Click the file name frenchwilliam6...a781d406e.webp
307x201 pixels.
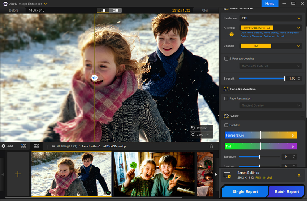[x=104, y=146]
